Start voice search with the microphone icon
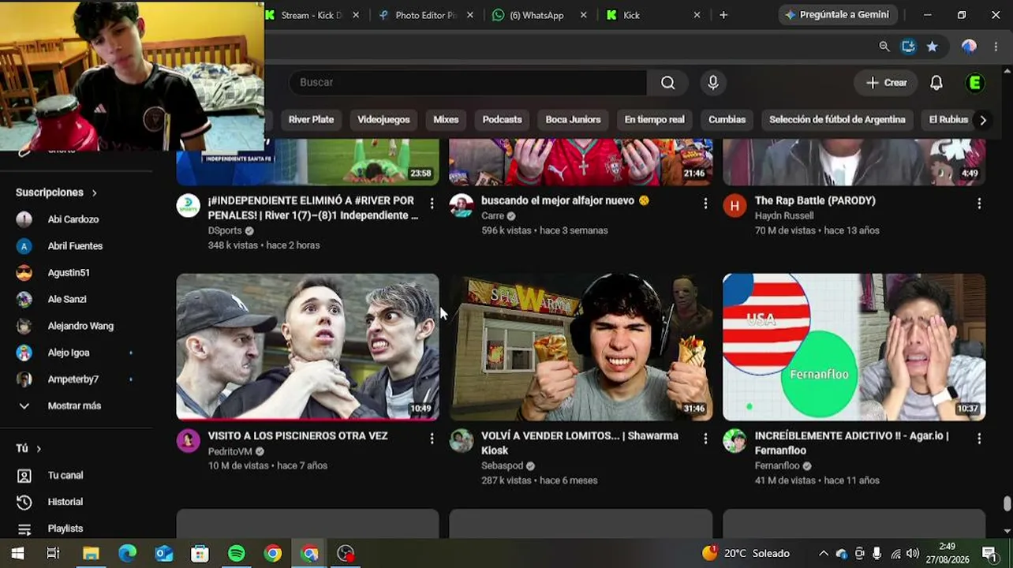The height and width of the screenshot is (568, 1013). click(x=713, y=83)
